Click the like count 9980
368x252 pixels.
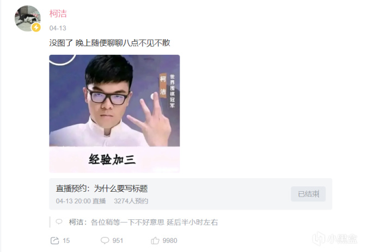(x=170, y=241)
